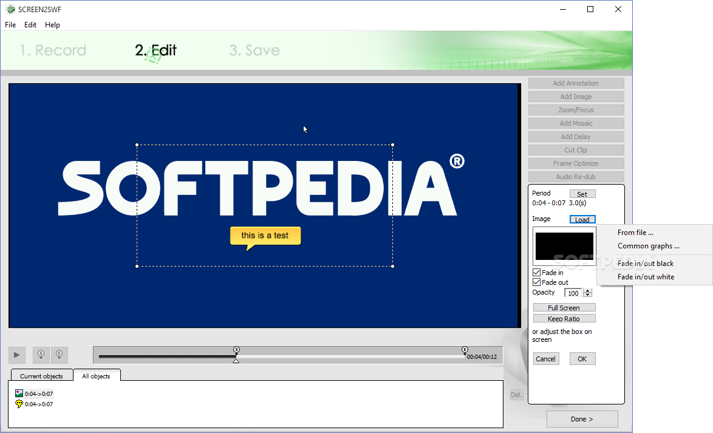Uncheck the Fade out checkbox
The width and height of the screenshot is (713, 433).
pos(536,282)
